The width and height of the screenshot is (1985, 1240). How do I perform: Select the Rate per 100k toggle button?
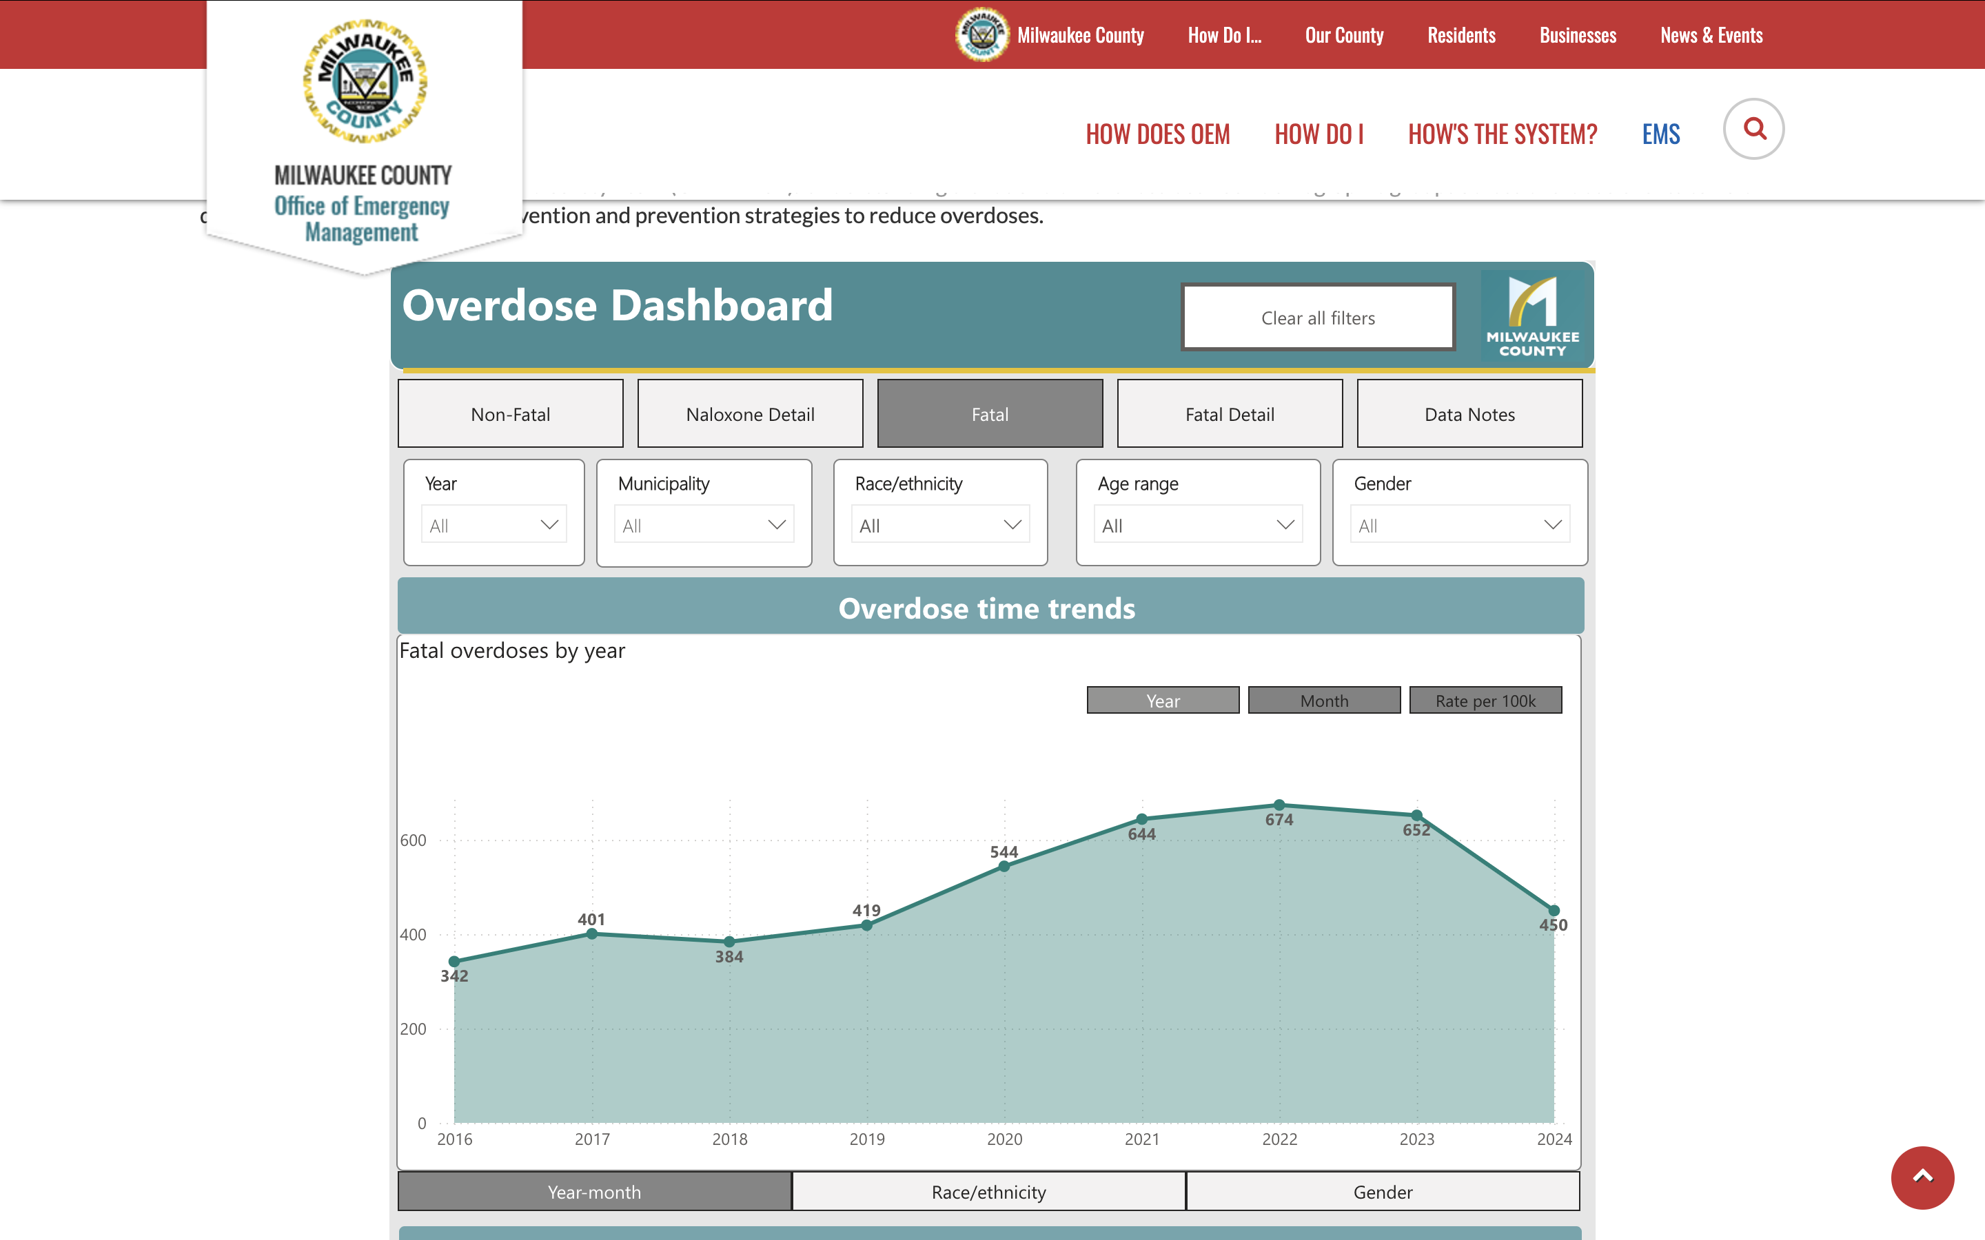pyautogui.click(x=1485, y=700)
